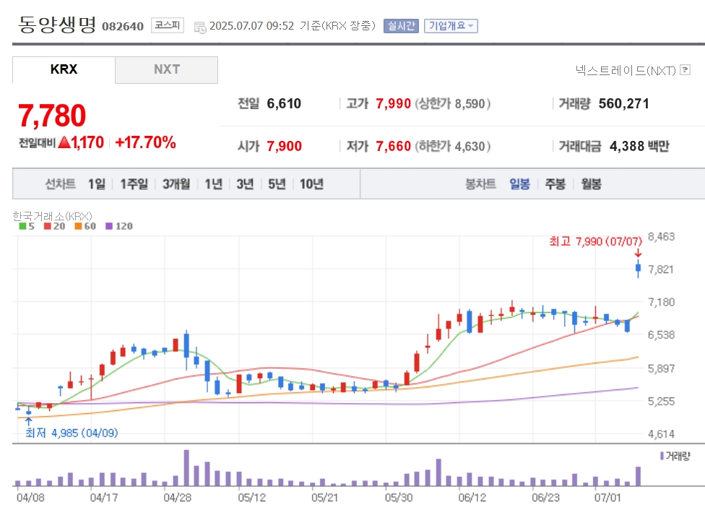Click the 06/12 date axis label
This screenshot has height=518, width=705.
pos(472,498)
